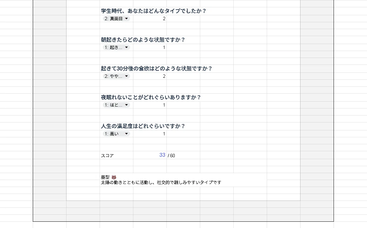
Task: Open the '2: 真面目' dropdown chip
Action: coord(116,19)
